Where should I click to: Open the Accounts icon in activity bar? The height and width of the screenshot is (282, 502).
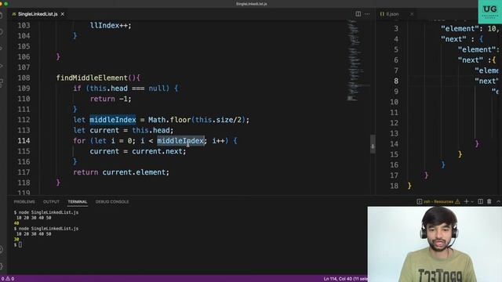(x=2, y=249)
